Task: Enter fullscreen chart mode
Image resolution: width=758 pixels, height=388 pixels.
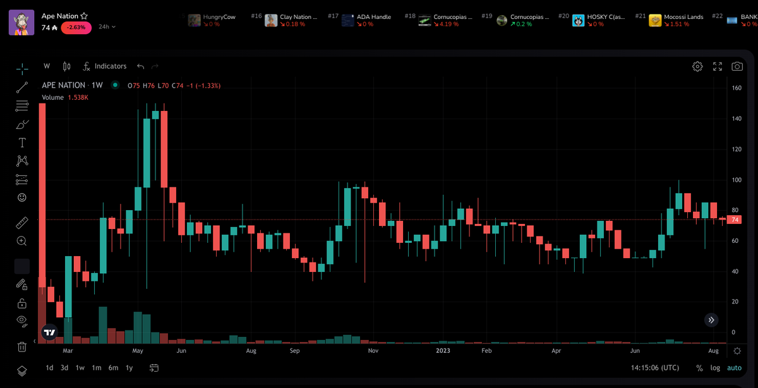Action: click(718, 66)
